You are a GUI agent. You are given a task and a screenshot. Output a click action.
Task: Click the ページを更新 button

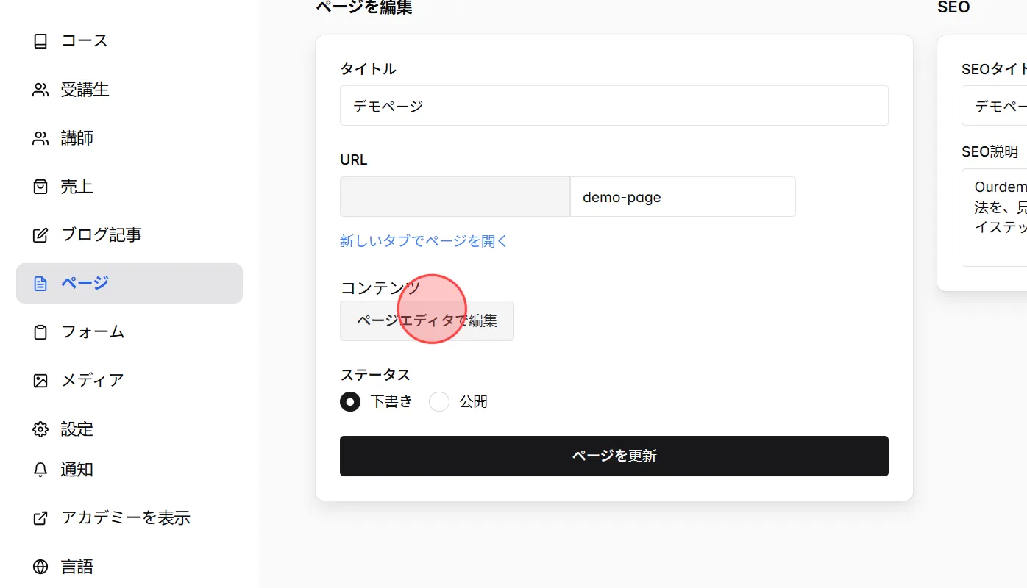click(614, 456)
